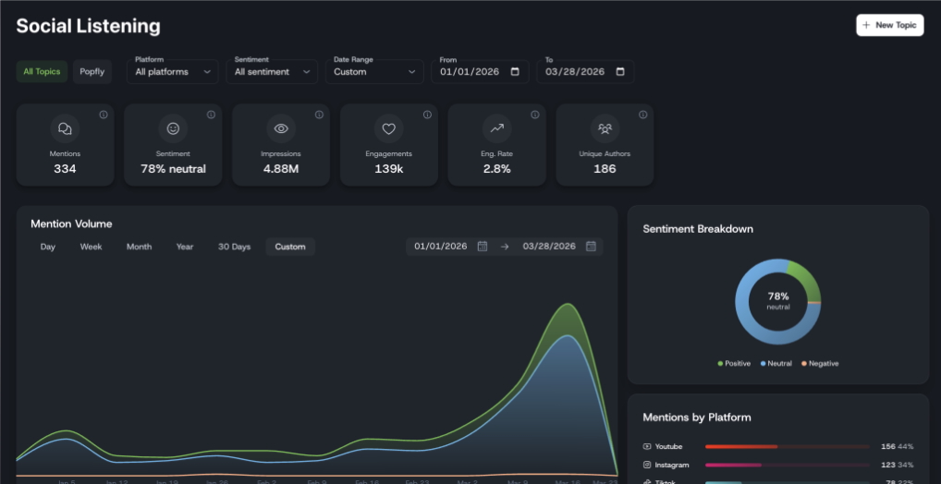The height and width of the screenshot is (484, 941).
Task: Switch chart to Day view
Action: pos(48,247)
